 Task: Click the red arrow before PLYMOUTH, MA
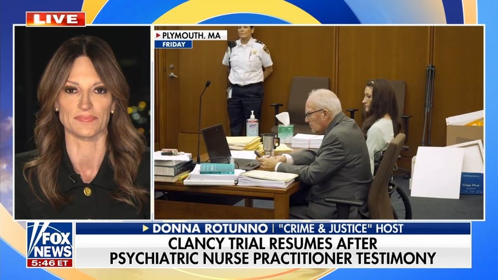pos(158,35)
